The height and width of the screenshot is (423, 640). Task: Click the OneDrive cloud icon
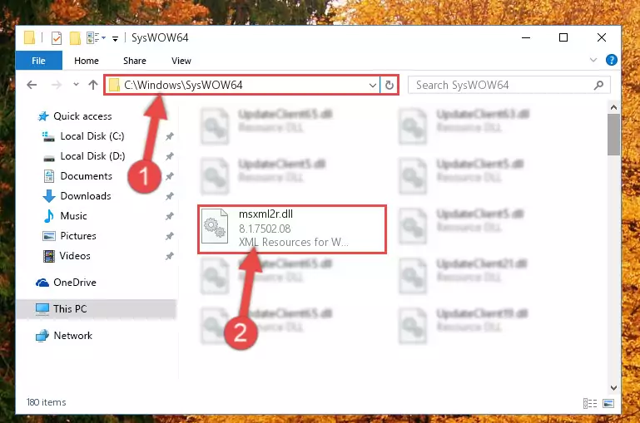point(42,283)
